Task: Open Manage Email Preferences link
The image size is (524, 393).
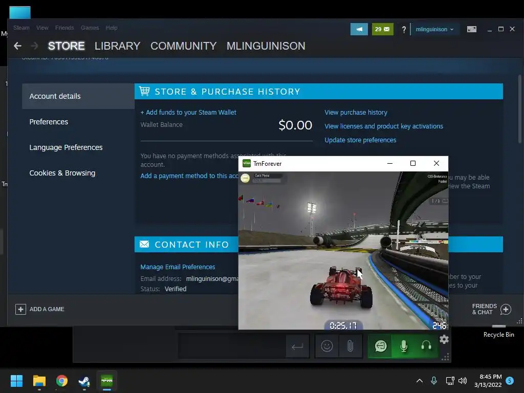Action: tap(178, 267)
